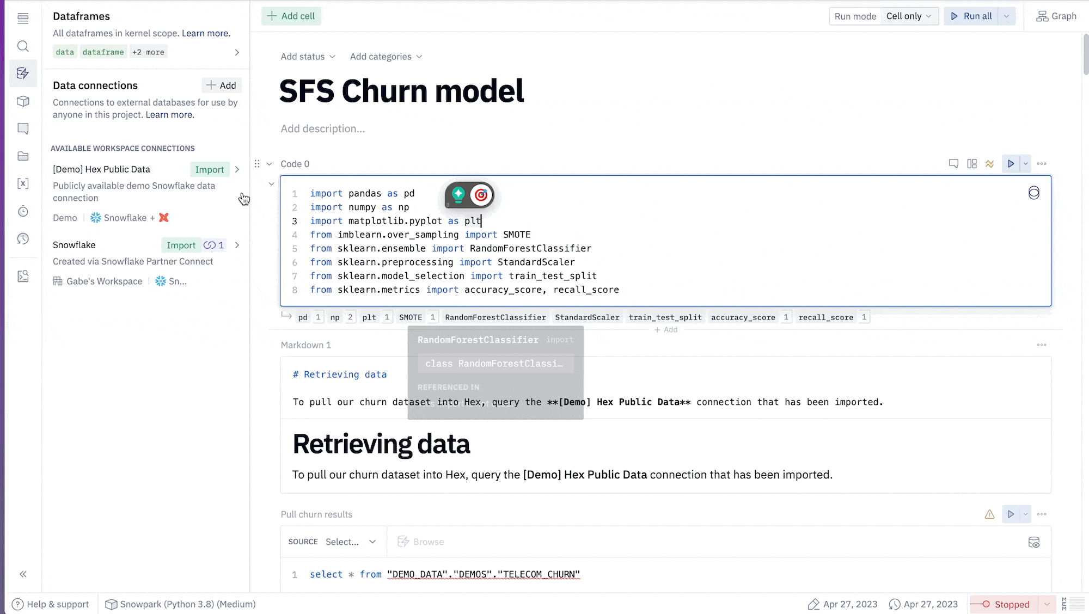Open Graph view
Image resolution: width=1089 pixels, height=614 pixels.
(1056, 16)
